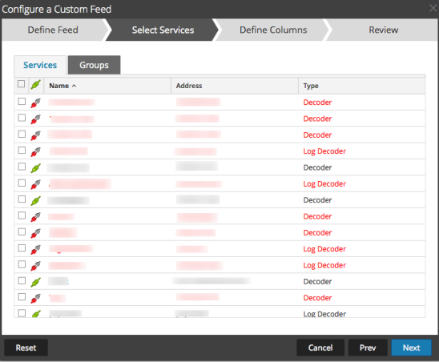Viewport: 439px width, 362px height.
Task: Check the box for the first Decoder row
Action: 22,101
